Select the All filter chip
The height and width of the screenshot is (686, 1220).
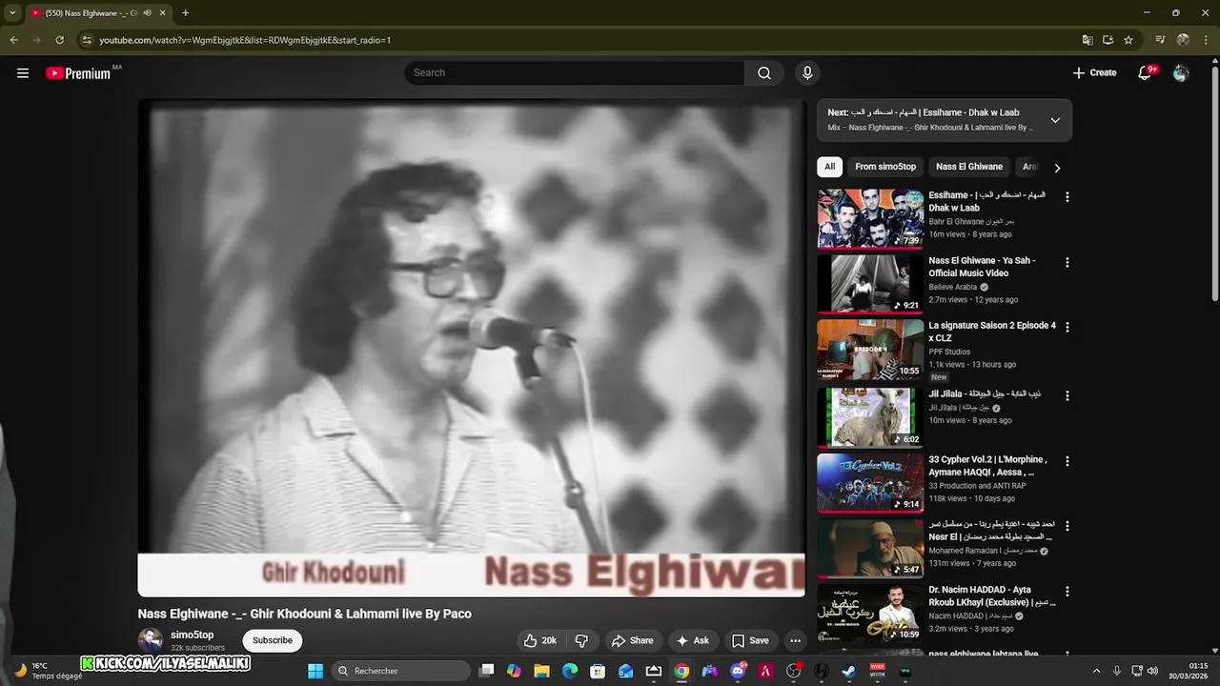click(830, 167)
